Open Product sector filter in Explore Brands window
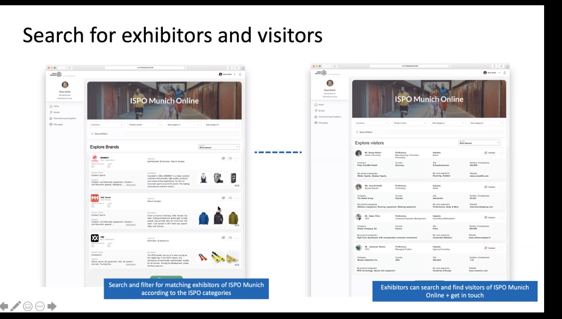Screen dimensions: 562x319 pos(145,125)
